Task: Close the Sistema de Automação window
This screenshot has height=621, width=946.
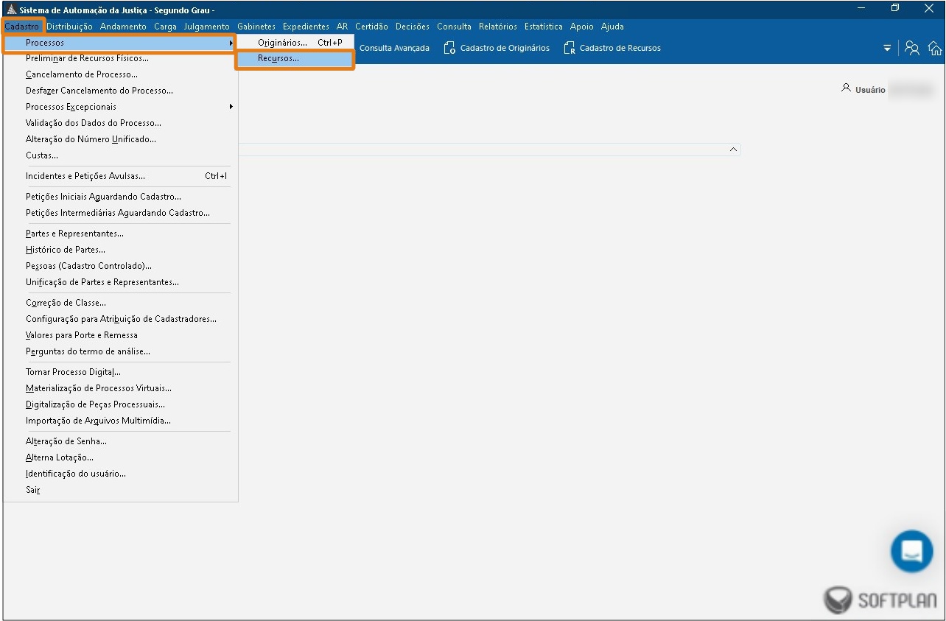Action: click(x=928, y=9)
